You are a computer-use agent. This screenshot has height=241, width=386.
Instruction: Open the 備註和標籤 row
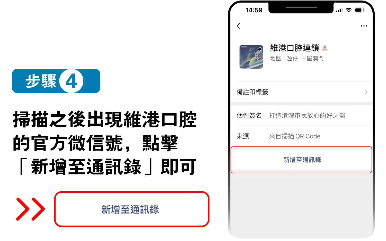point(301,92)
